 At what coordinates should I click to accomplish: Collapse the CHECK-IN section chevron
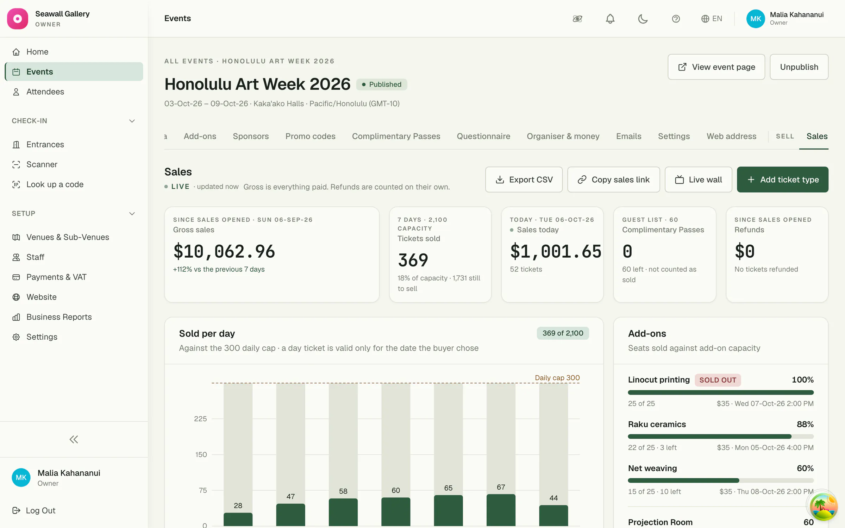click(x=132, y=121)
